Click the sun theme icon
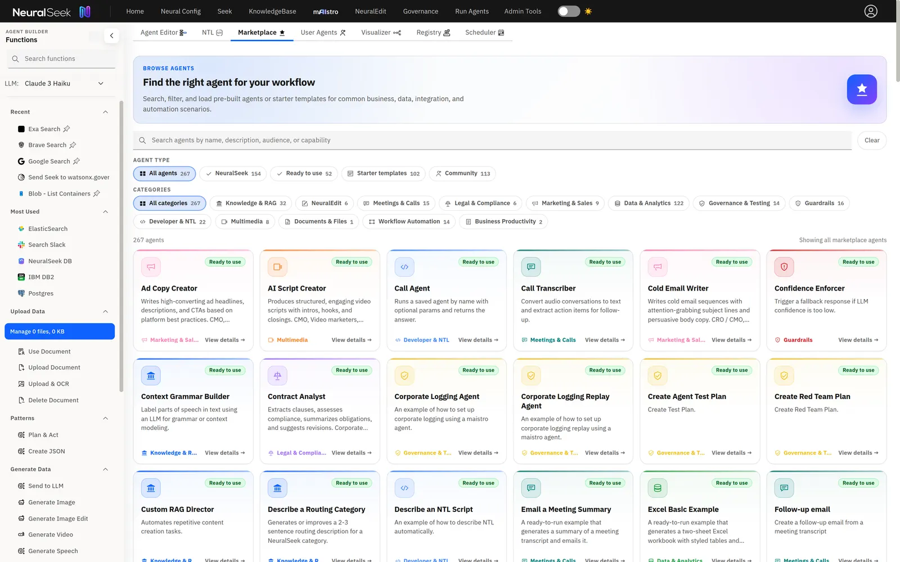The height and width of the screenshot is (562, 900). click(588, 11)
